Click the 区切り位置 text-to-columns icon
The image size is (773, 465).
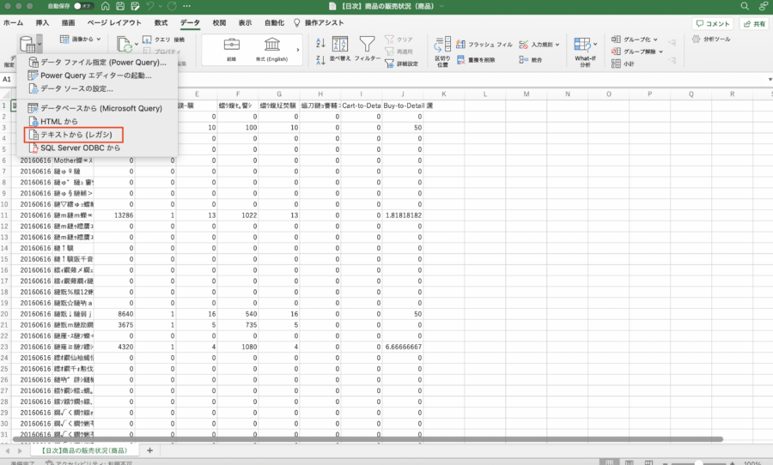(442, 51)
